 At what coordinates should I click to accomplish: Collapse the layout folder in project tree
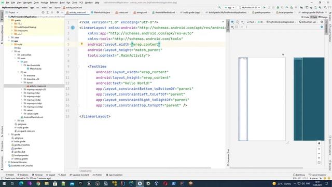coord(21,83)
